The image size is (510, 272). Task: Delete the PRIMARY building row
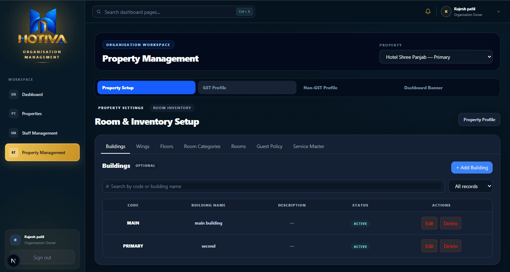coord(450,246)
